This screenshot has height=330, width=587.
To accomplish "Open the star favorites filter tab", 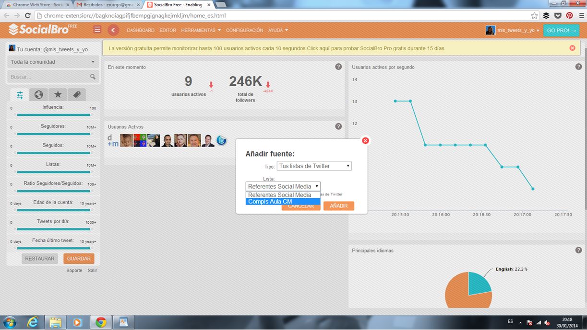I will 58,95.
